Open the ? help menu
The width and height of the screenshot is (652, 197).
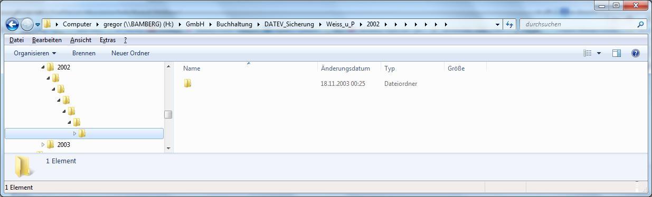[x=125, y=40]
